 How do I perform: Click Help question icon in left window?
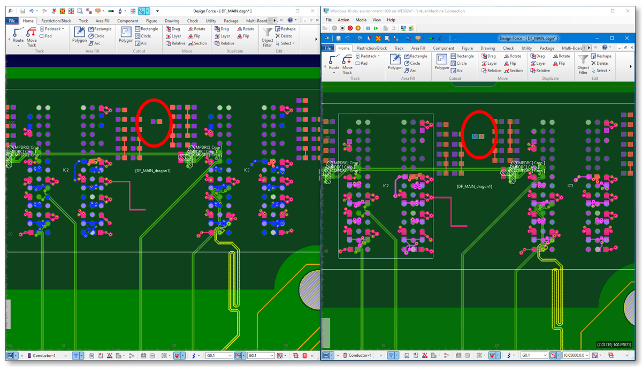289,21
